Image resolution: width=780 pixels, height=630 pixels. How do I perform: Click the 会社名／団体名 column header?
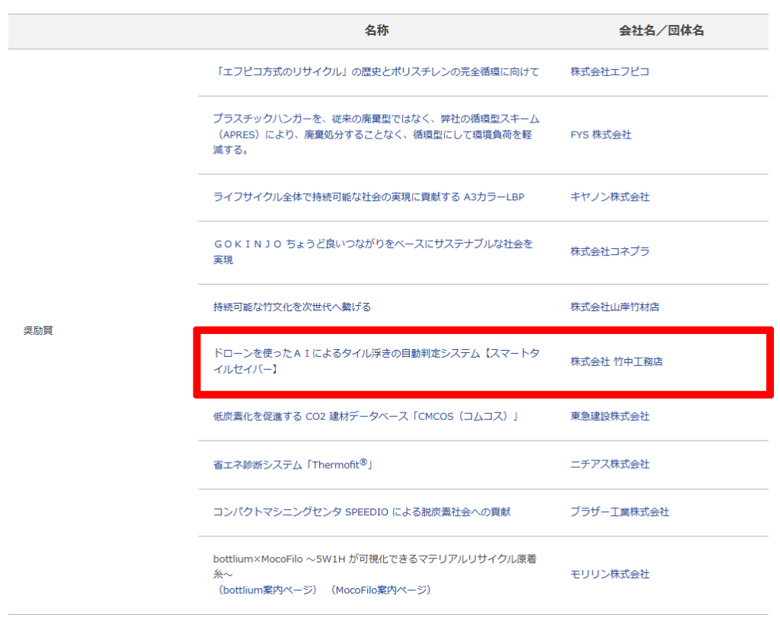tap(661, 30)
